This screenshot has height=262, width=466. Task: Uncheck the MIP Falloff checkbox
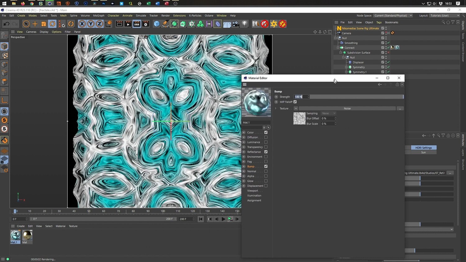tap(295, 102)
